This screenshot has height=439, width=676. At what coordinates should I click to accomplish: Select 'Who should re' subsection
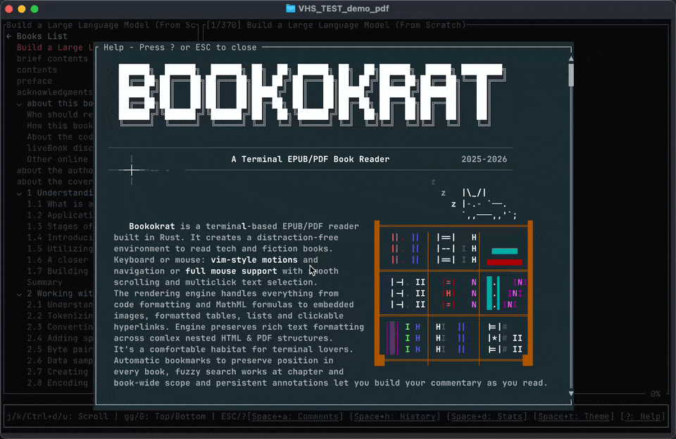pyautogui.click(x=60, y=115)
